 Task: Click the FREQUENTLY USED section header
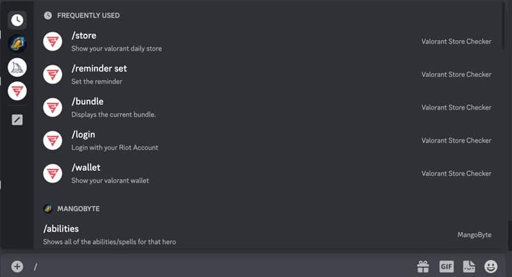coord(88,15)
